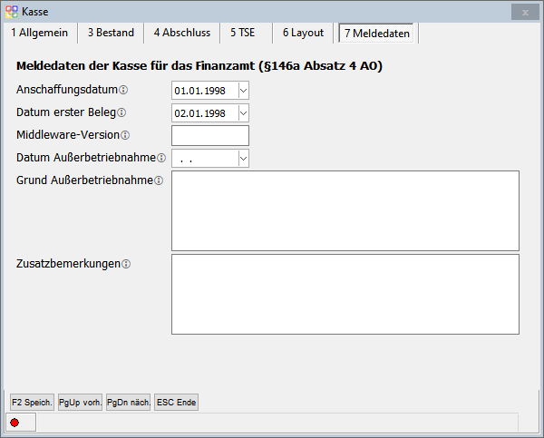
Task: Focus the Zusatzbemerkungen text area
Action: click(x=345, y=294)
